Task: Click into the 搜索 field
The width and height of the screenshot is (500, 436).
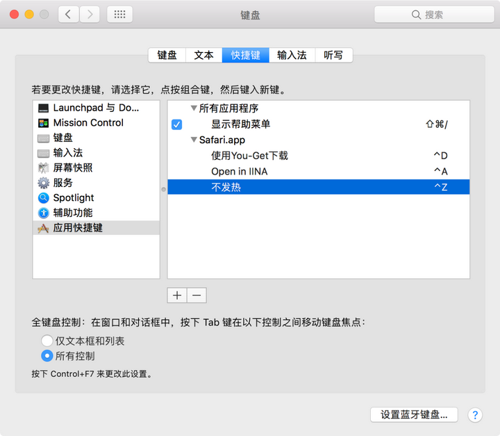Action: pyautogui.click(x=434, y=15)
